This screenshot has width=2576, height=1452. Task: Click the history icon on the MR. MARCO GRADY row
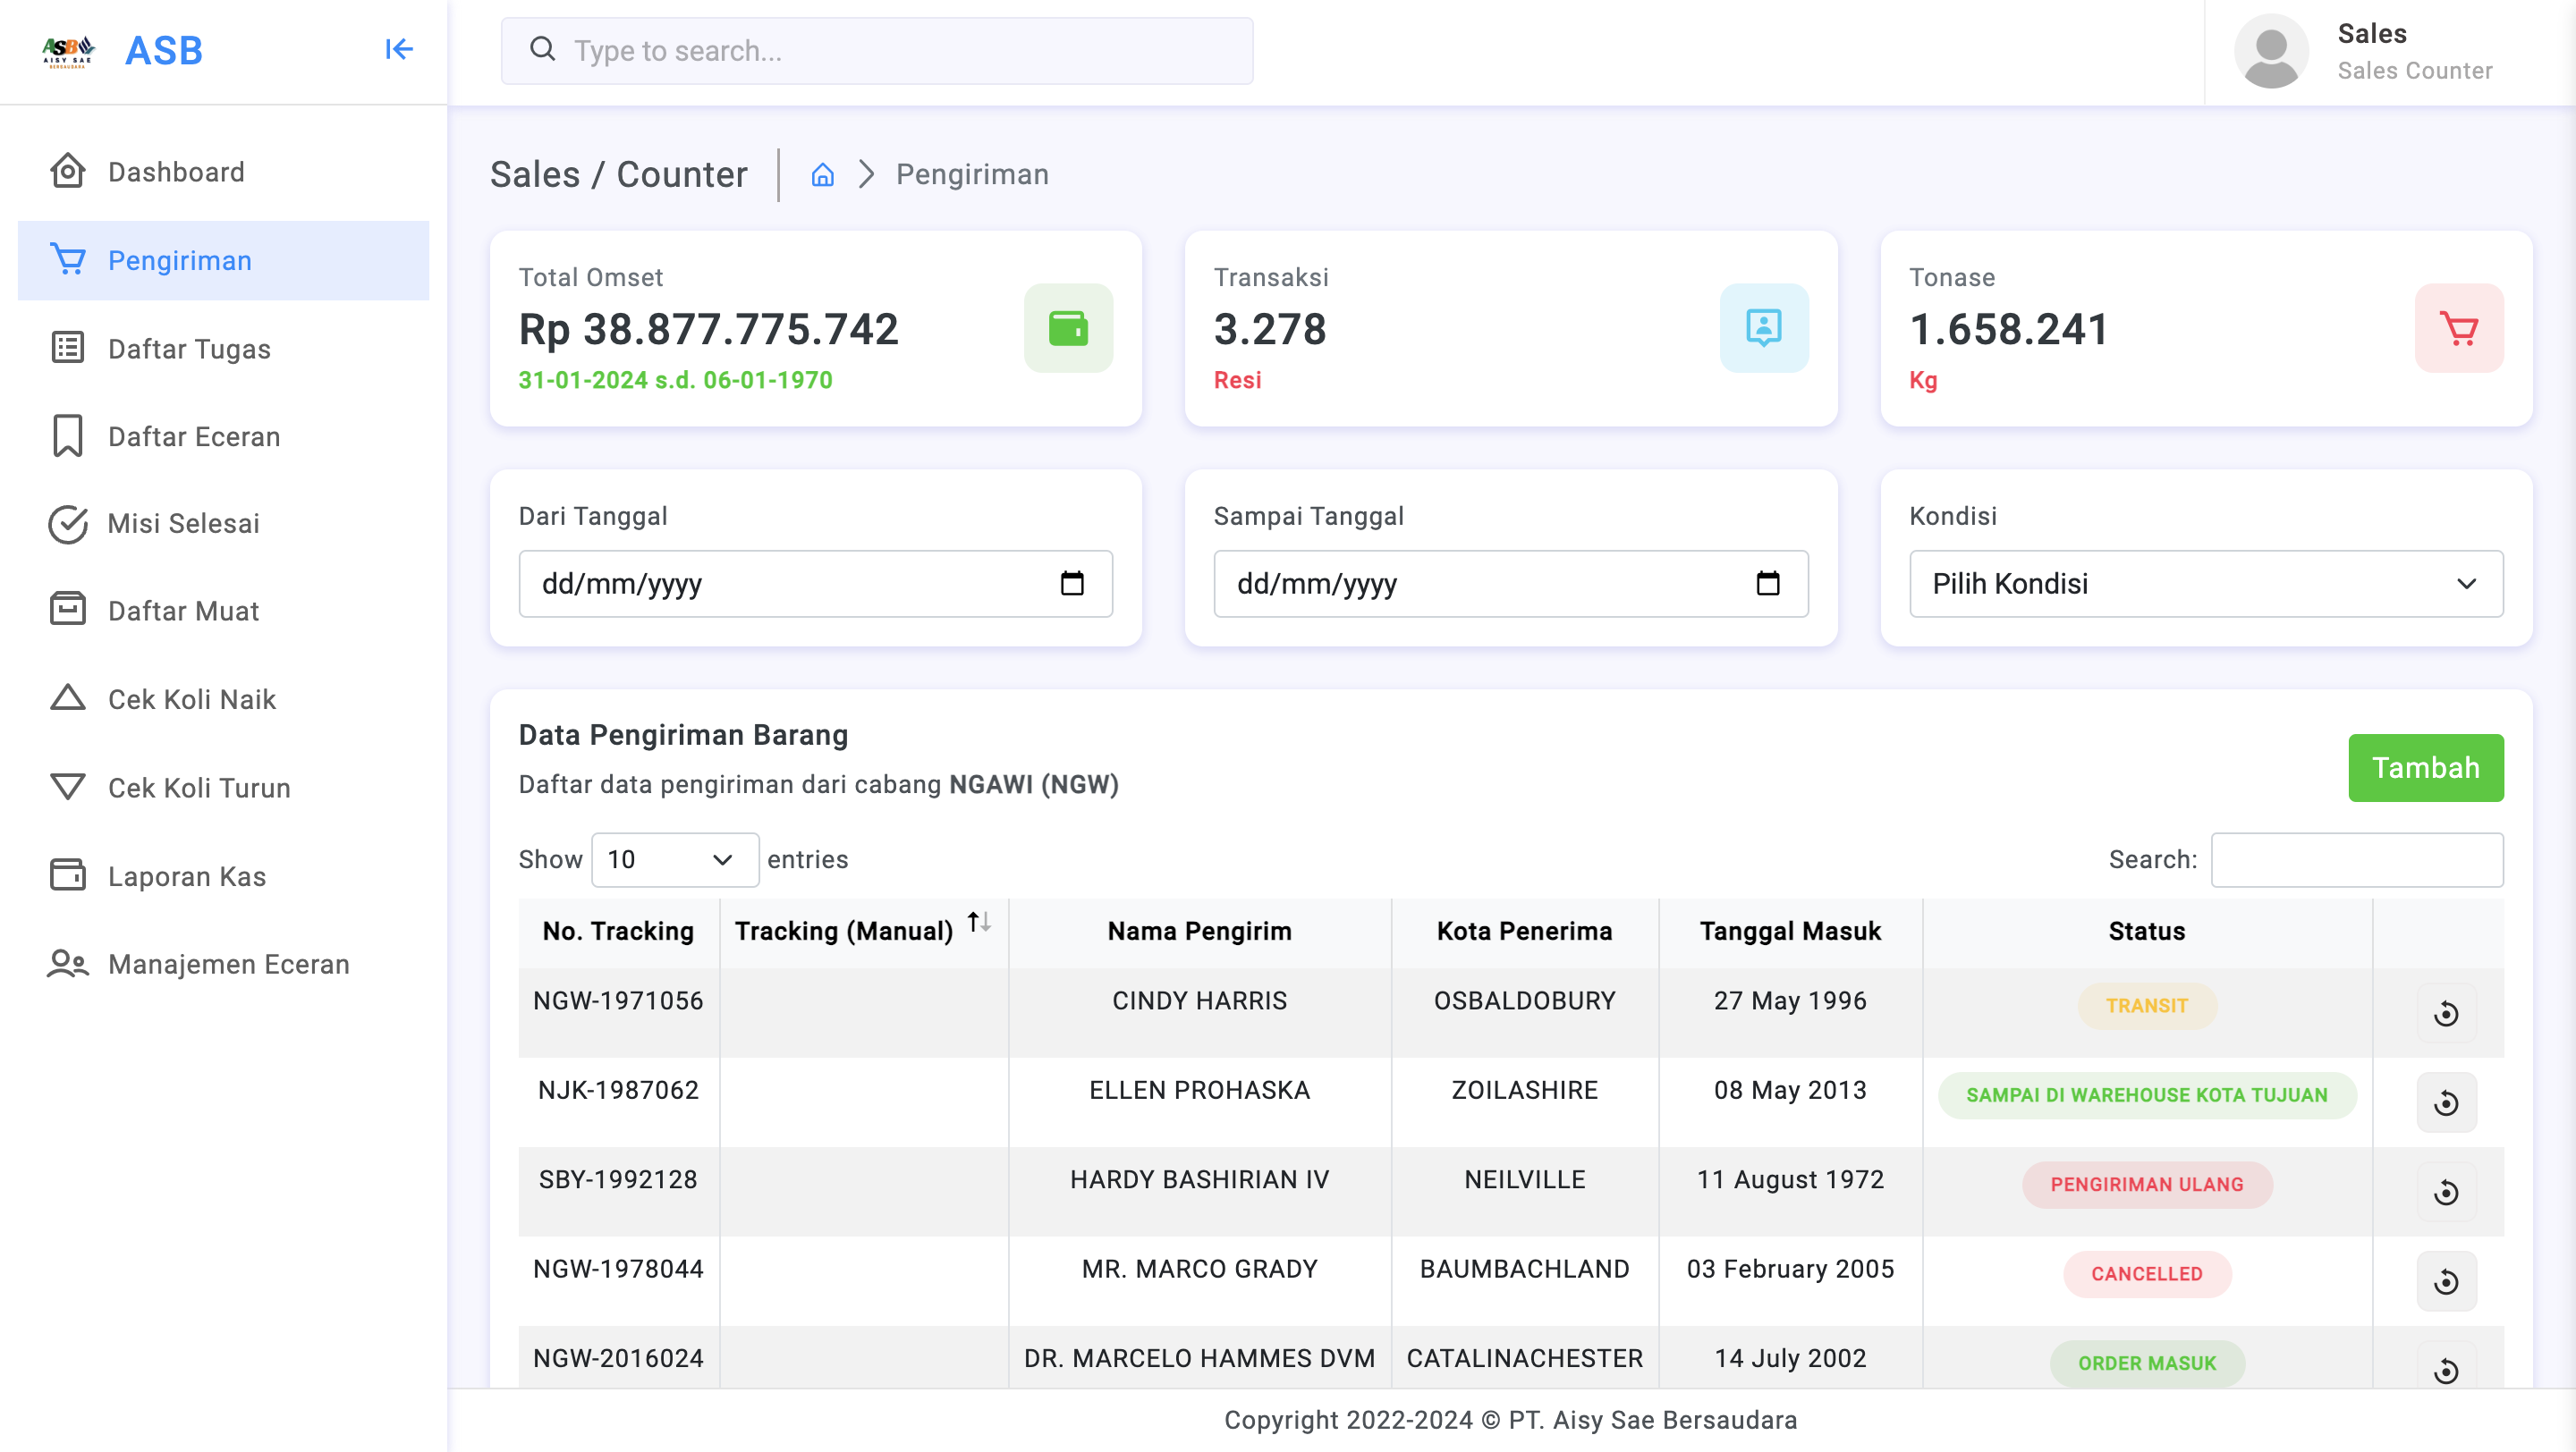point(2445,1281)
